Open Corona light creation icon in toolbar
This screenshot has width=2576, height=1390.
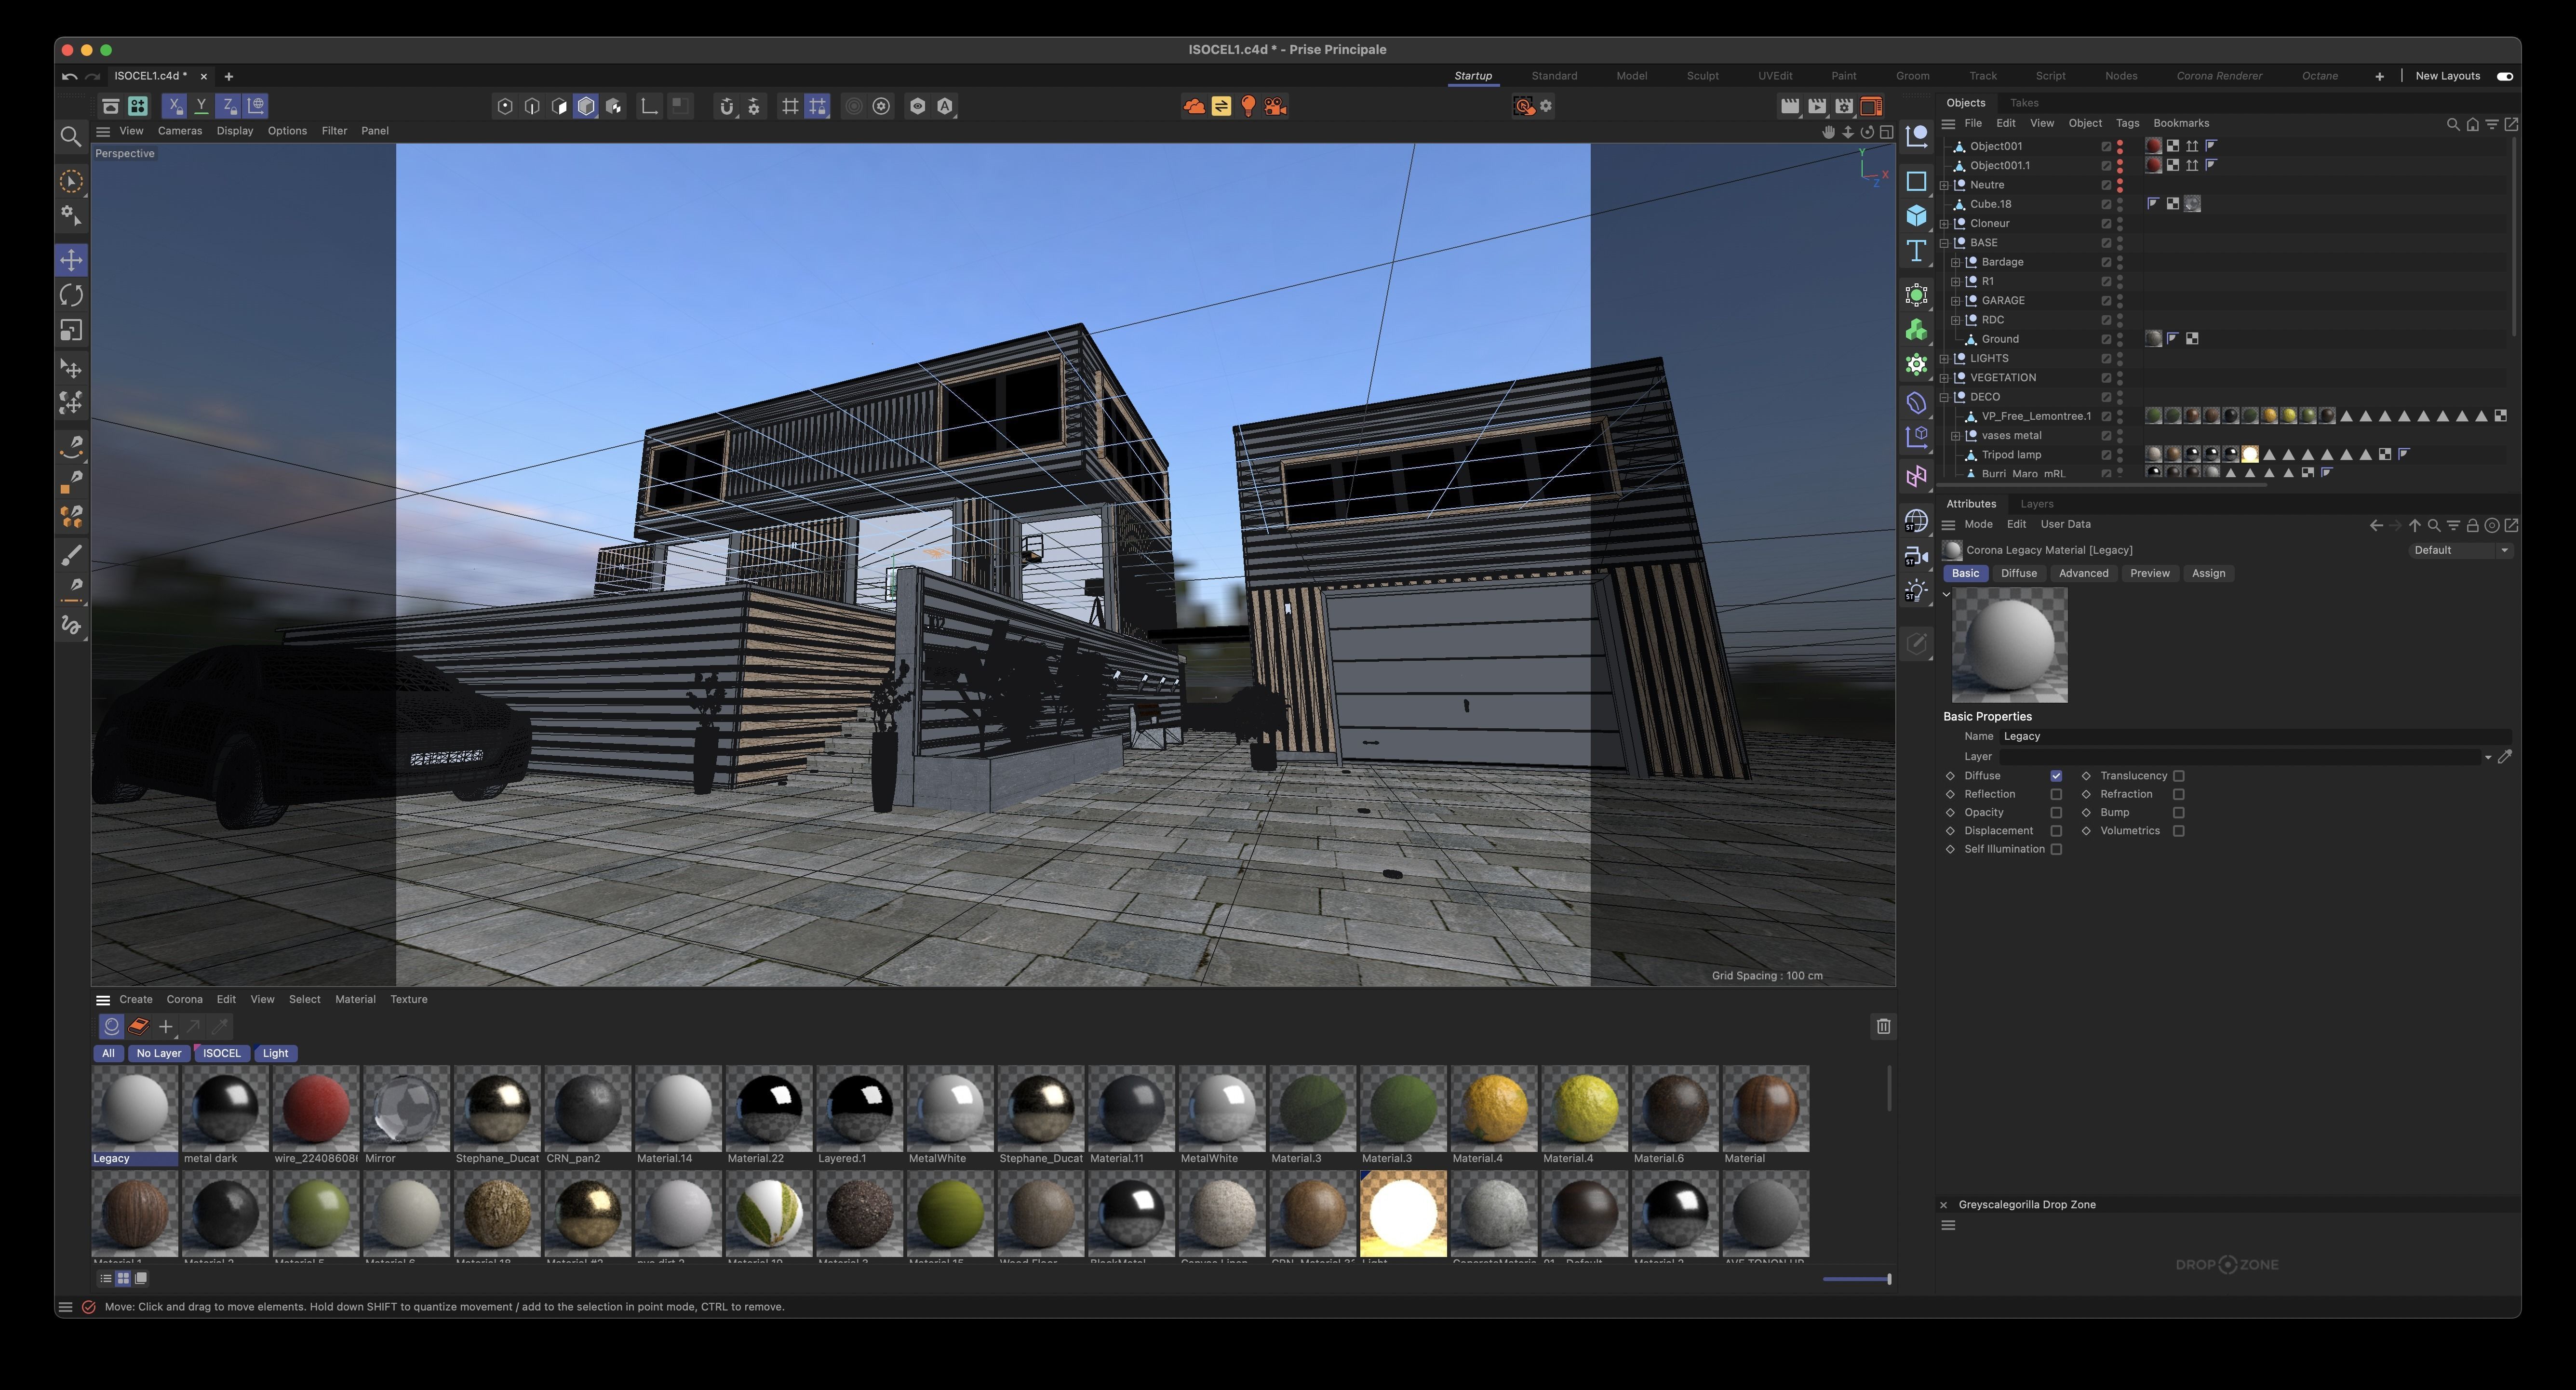(1249, 105)
